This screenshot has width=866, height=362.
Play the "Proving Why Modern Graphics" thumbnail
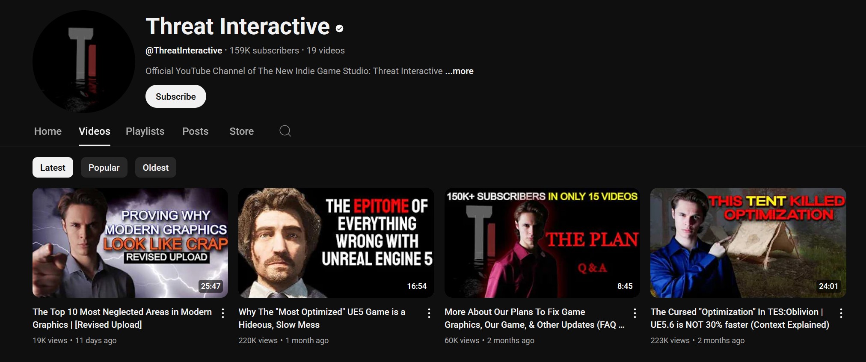pos(130,243)
